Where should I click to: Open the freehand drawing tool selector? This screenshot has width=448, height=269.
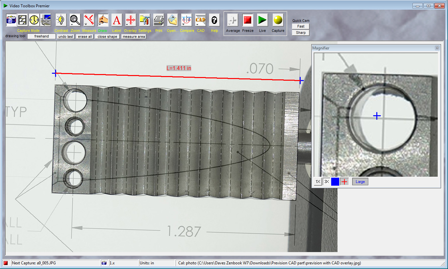(41, 37)
